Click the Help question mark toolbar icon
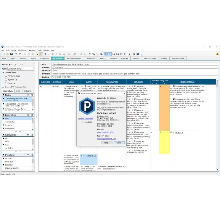This screenshot has height=220, width=220. pyautogui.click(x=141, y=54)
